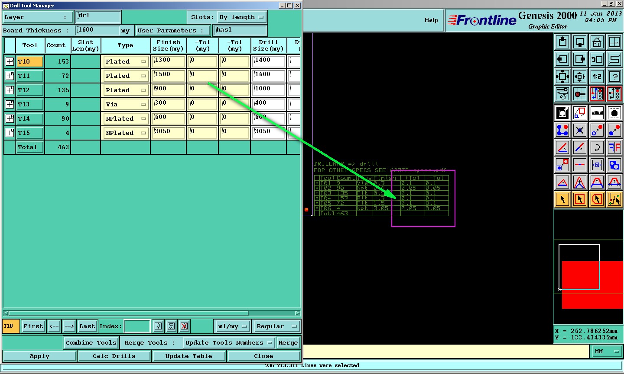Image resolution: width=624 pixels, height=374 pixels.
Task: Click the User Parameters hasl field
Action: click(x=240, y=30)
